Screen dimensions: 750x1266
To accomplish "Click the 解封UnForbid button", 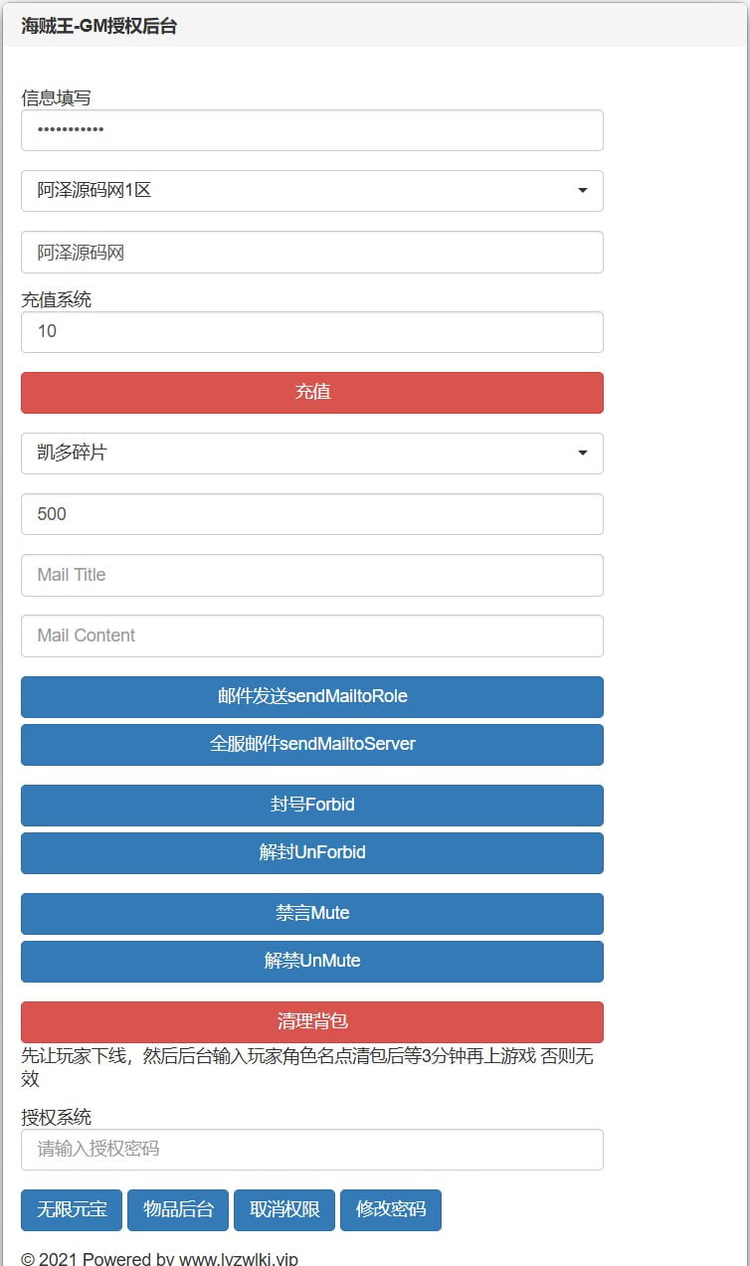I will coord(311,853).
